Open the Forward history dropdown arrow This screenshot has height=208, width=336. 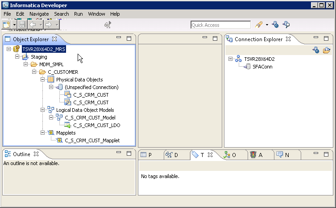[57, 25]
